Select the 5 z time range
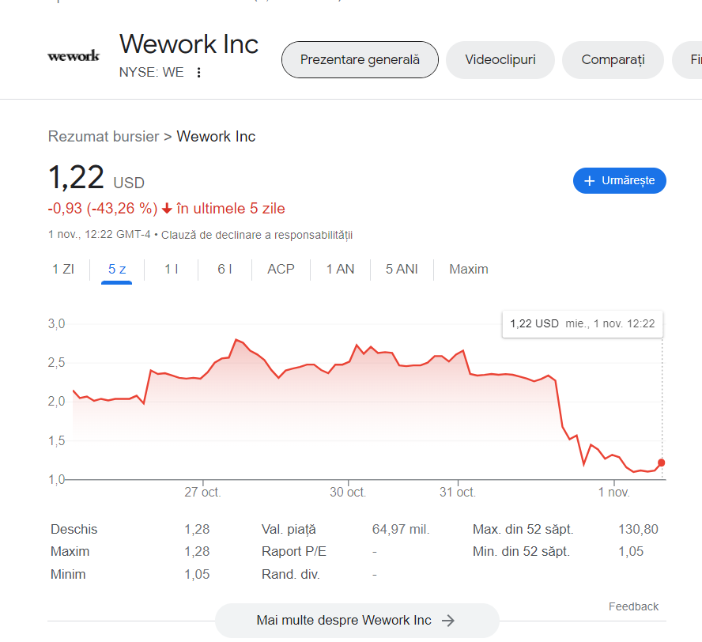 click(x=117, y=269)
